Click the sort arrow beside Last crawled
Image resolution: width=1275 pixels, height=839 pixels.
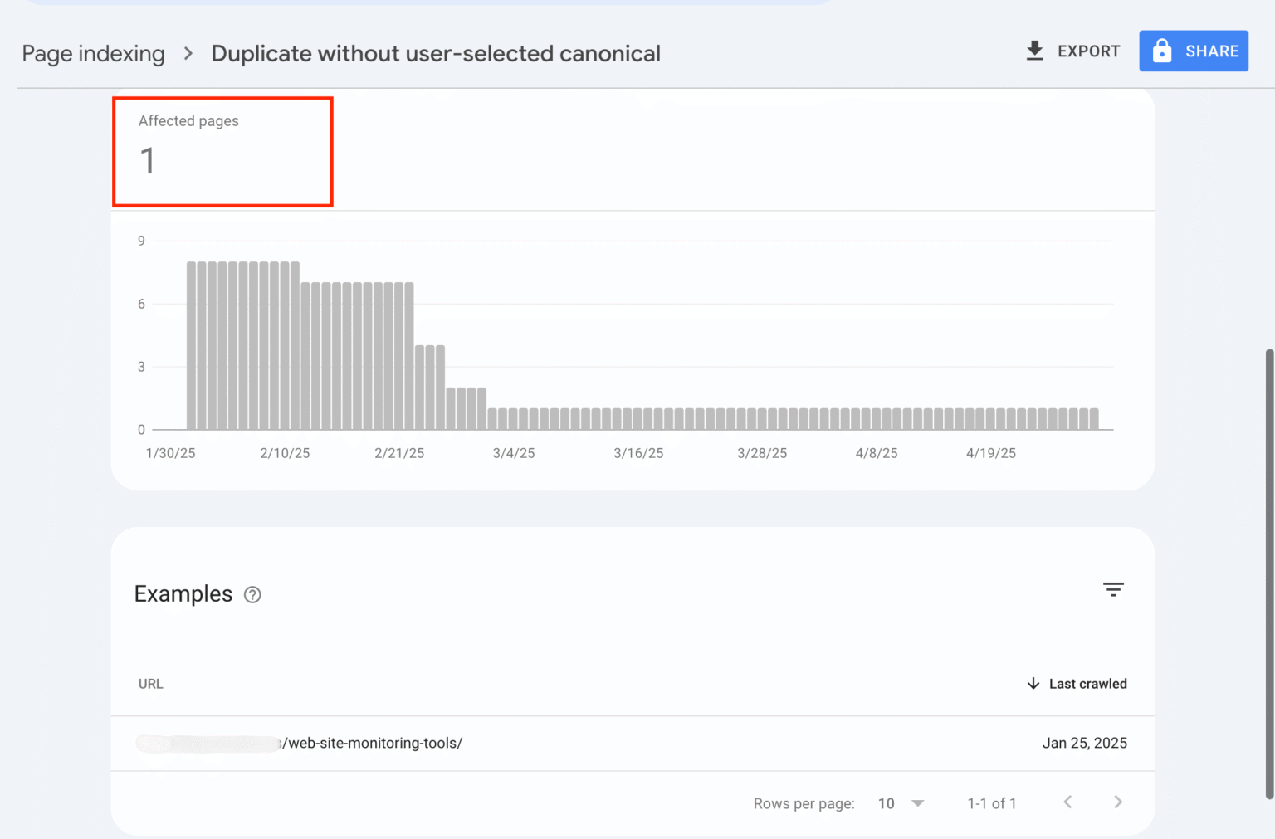point(1033,684)
